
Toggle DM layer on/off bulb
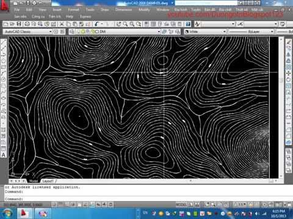click(x=79, y=32)
